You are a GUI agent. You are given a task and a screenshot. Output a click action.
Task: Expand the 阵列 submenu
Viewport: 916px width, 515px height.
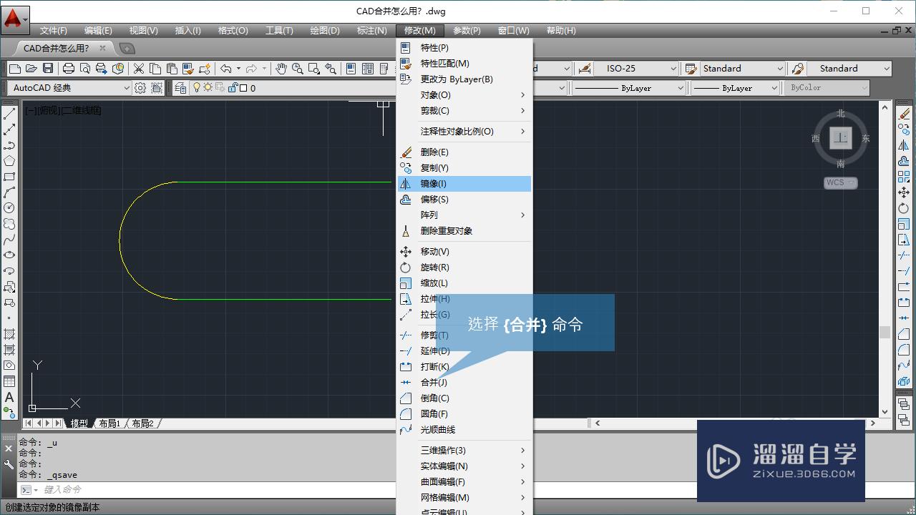pos(464,215)
